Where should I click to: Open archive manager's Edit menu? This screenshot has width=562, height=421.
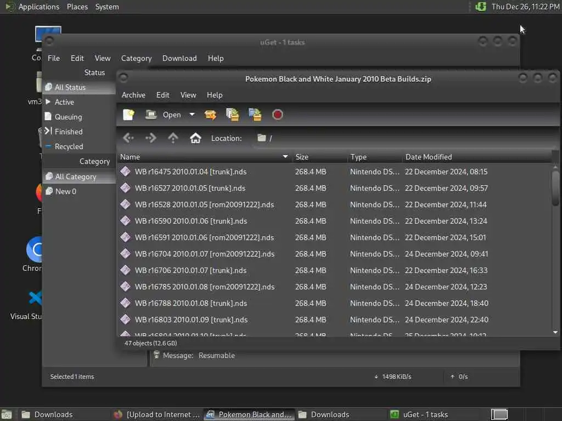click(x=162, y=95)
